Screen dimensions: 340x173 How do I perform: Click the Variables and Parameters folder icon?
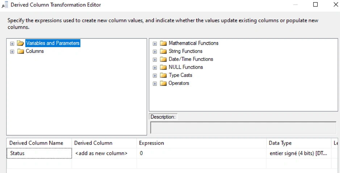[20, 43]
